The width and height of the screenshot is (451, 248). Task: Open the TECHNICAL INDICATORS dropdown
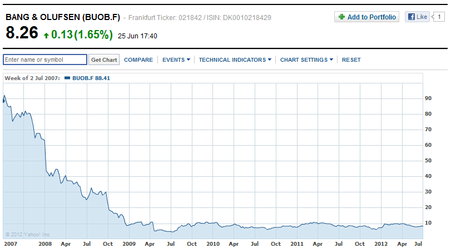click(x=235, y=59)
